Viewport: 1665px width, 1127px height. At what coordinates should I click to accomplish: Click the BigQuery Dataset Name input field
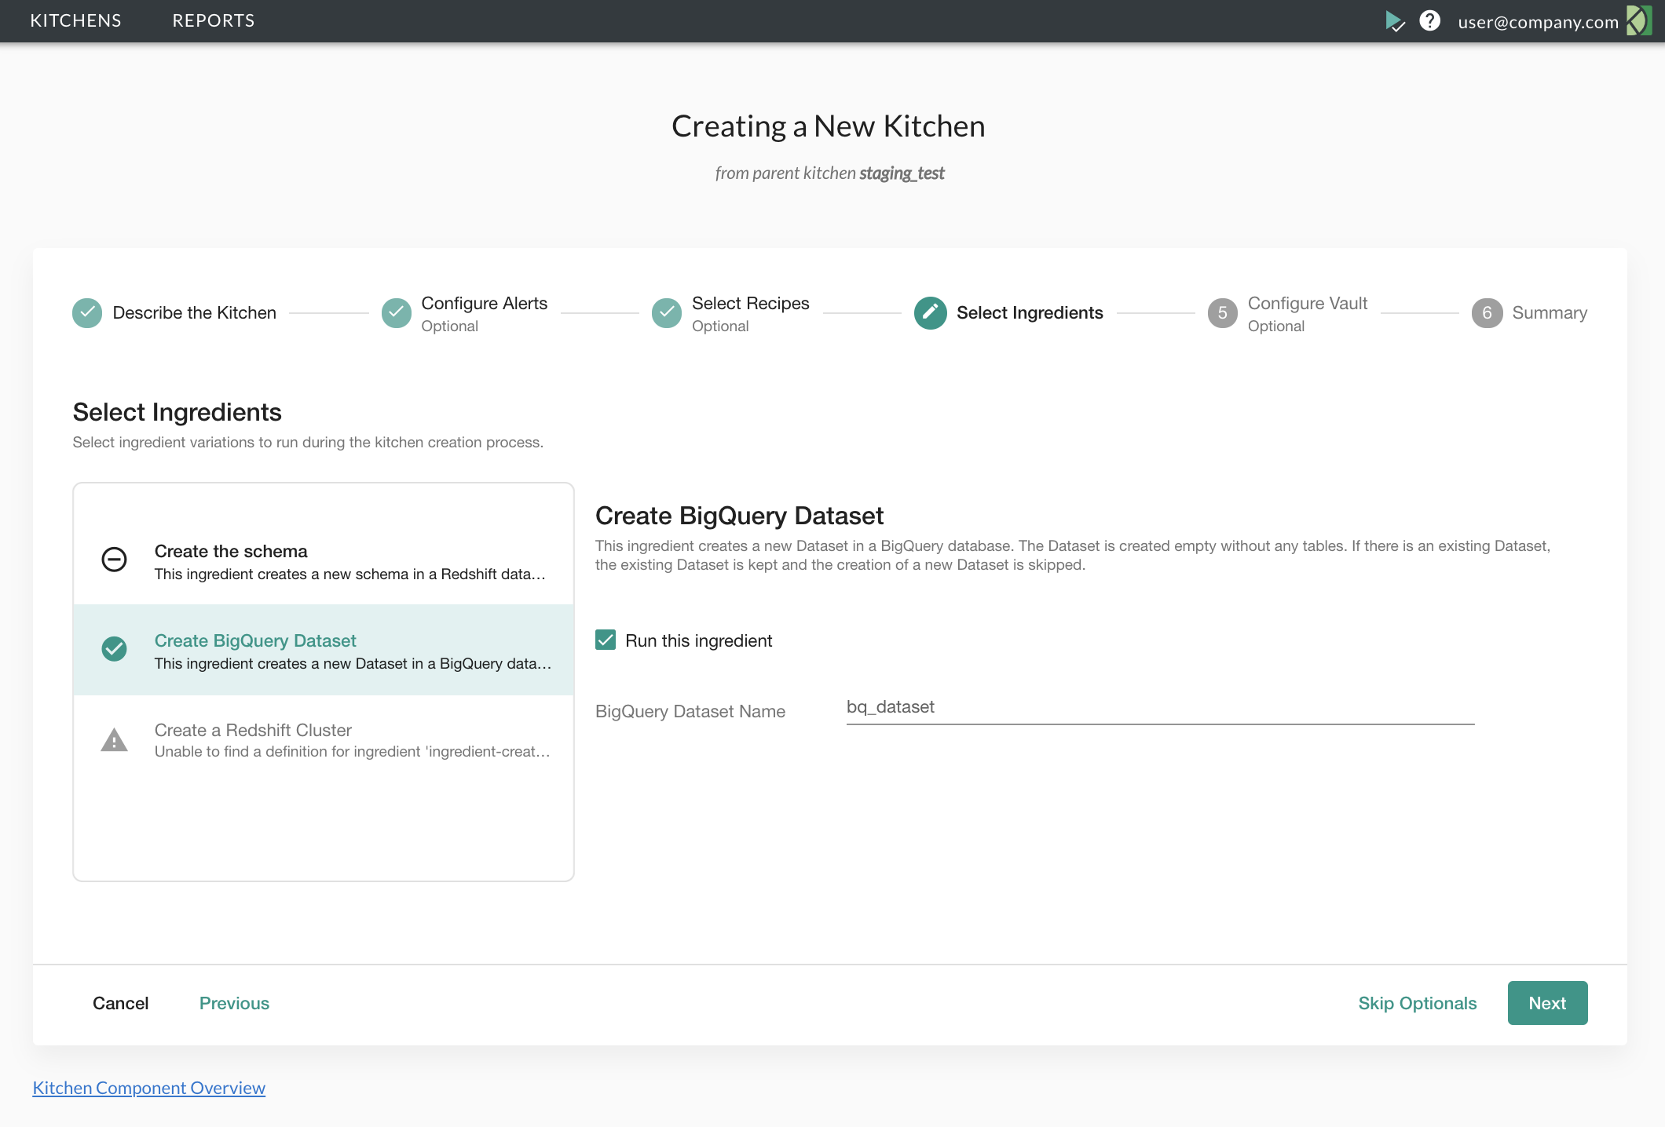tap(1159, 707)
